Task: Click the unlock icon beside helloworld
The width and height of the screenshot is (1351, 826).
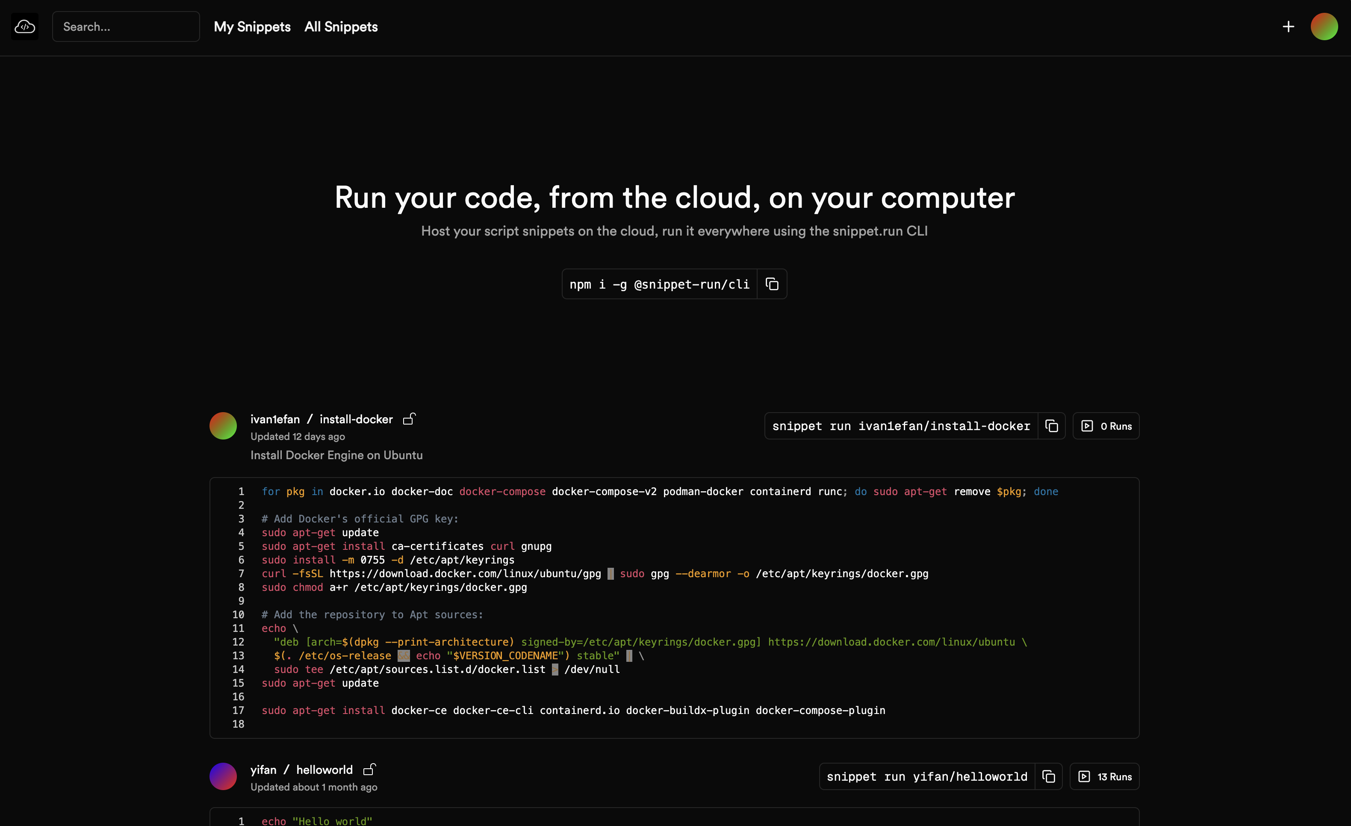Action: pos(369,769)
